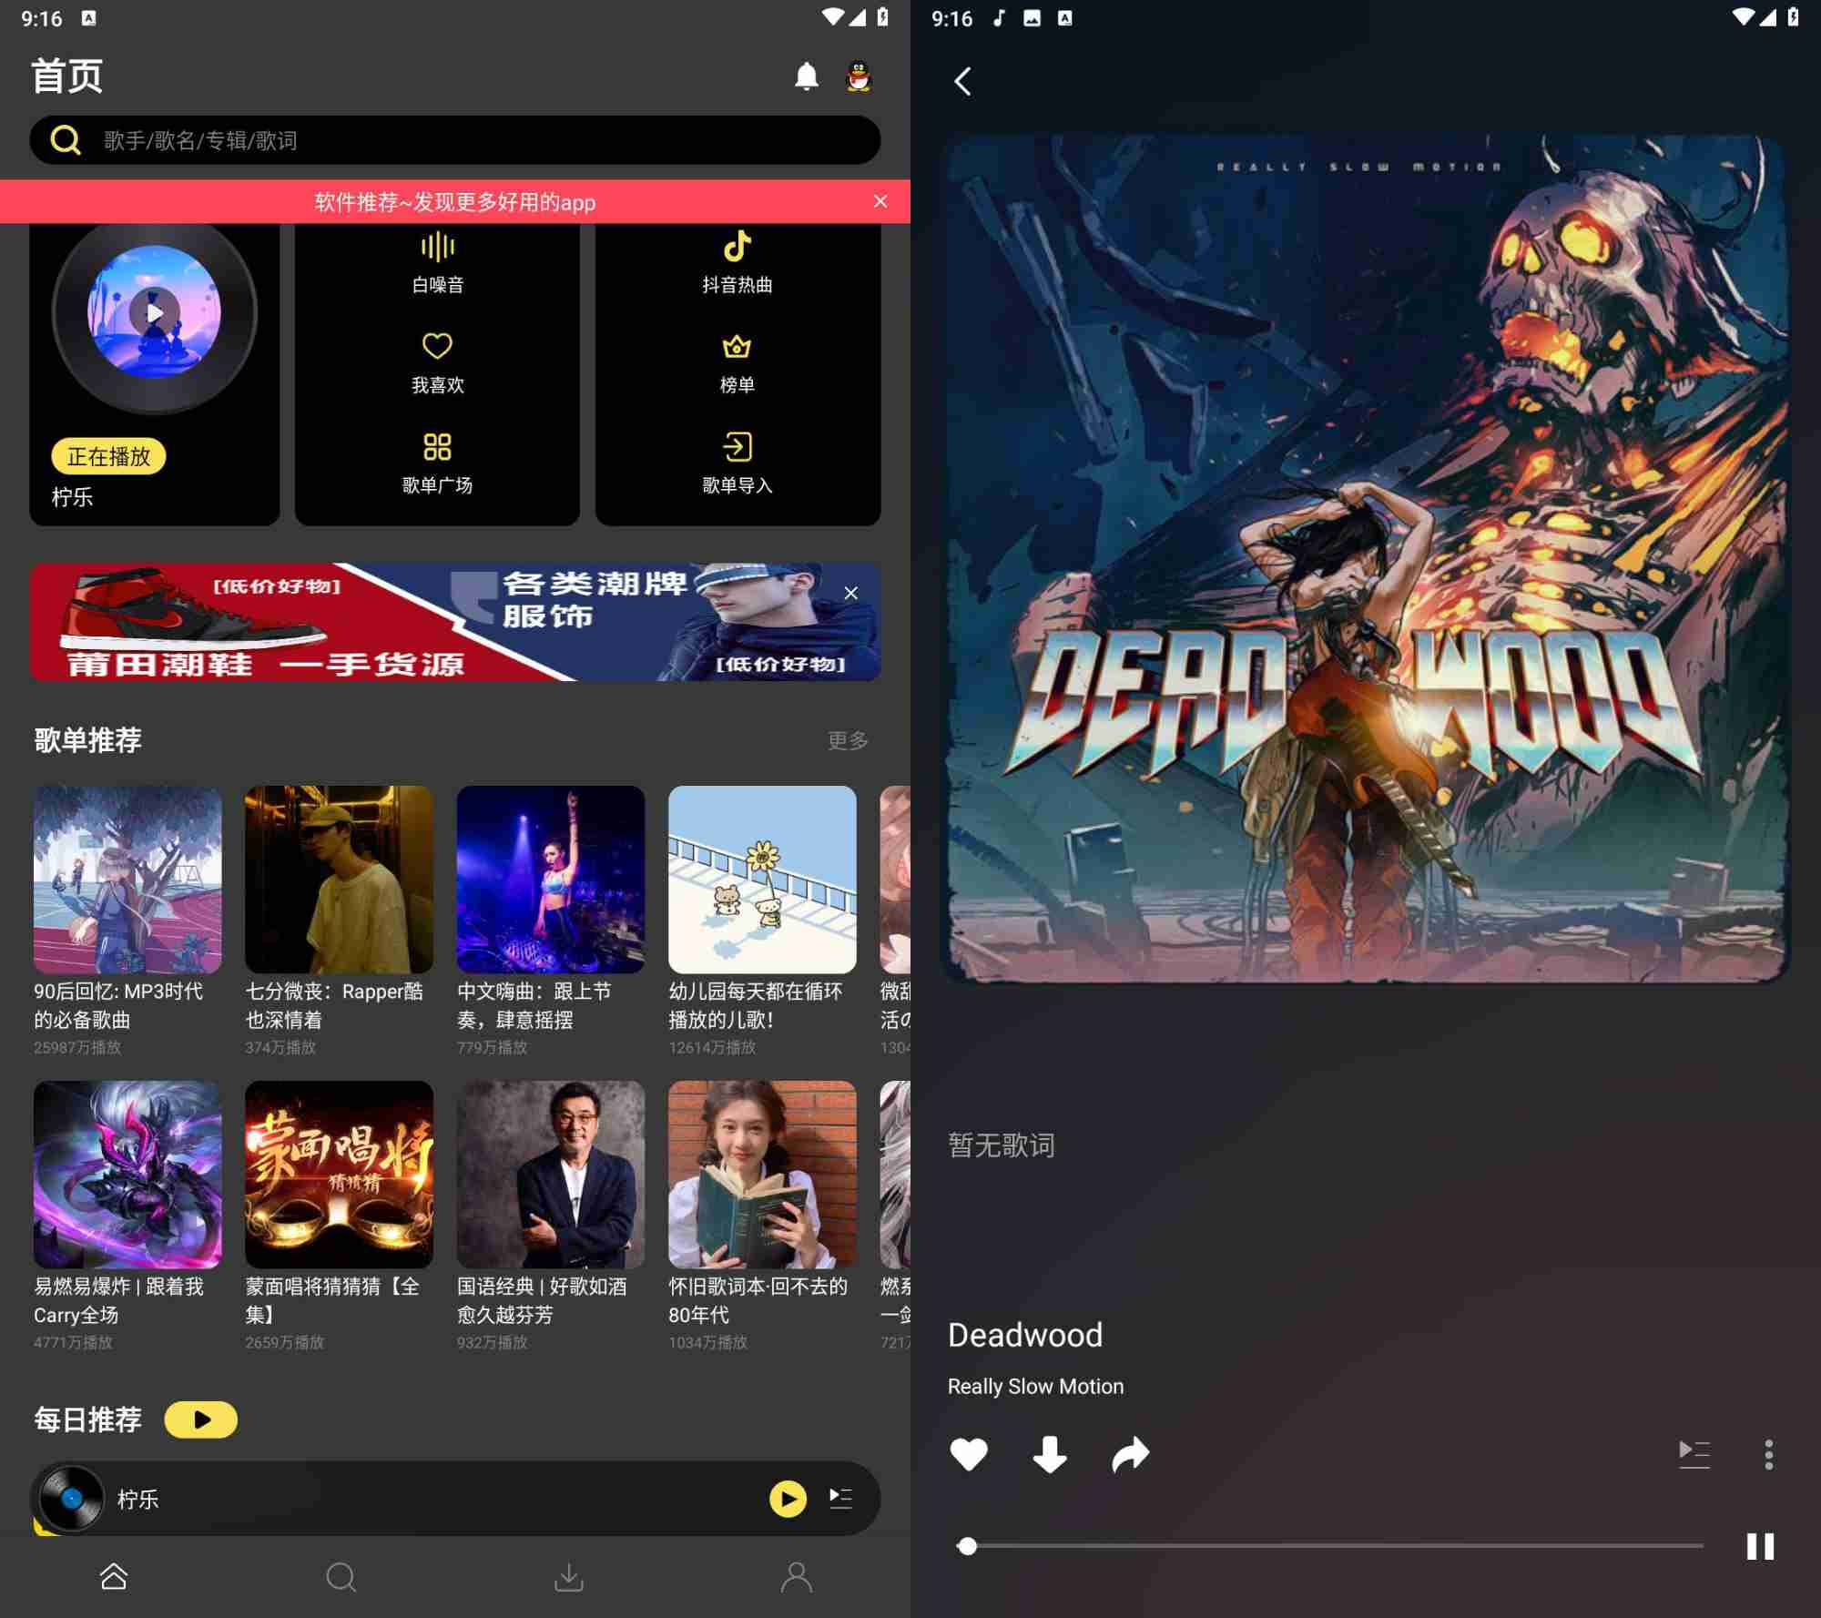Share the song Deadwood

coord(1131,1454)
